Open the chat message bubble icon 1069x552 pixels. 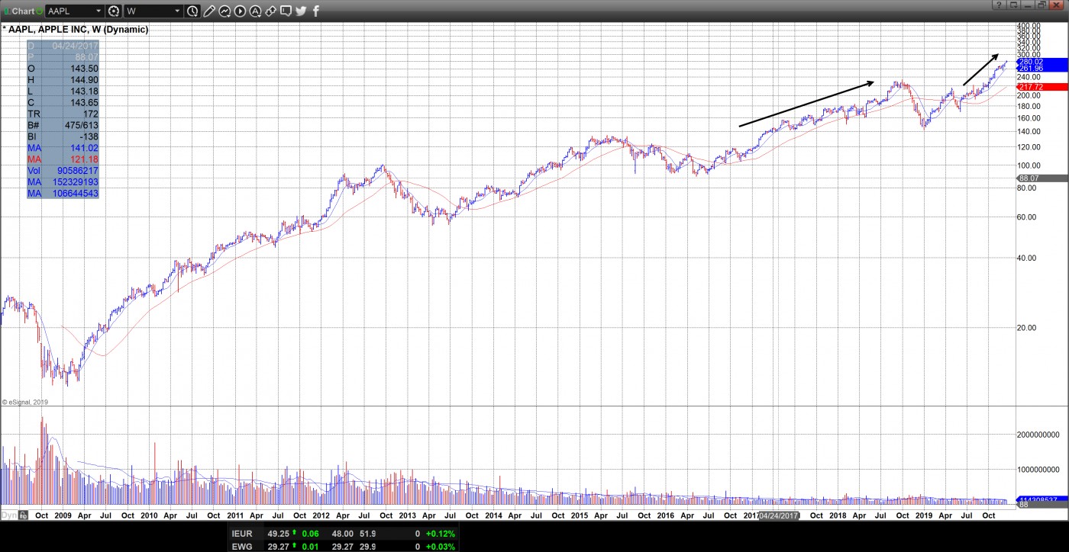pos(286,11)
